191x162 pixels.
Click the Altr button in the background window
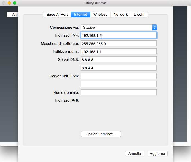pyautogui.click(x=12, y=14)
